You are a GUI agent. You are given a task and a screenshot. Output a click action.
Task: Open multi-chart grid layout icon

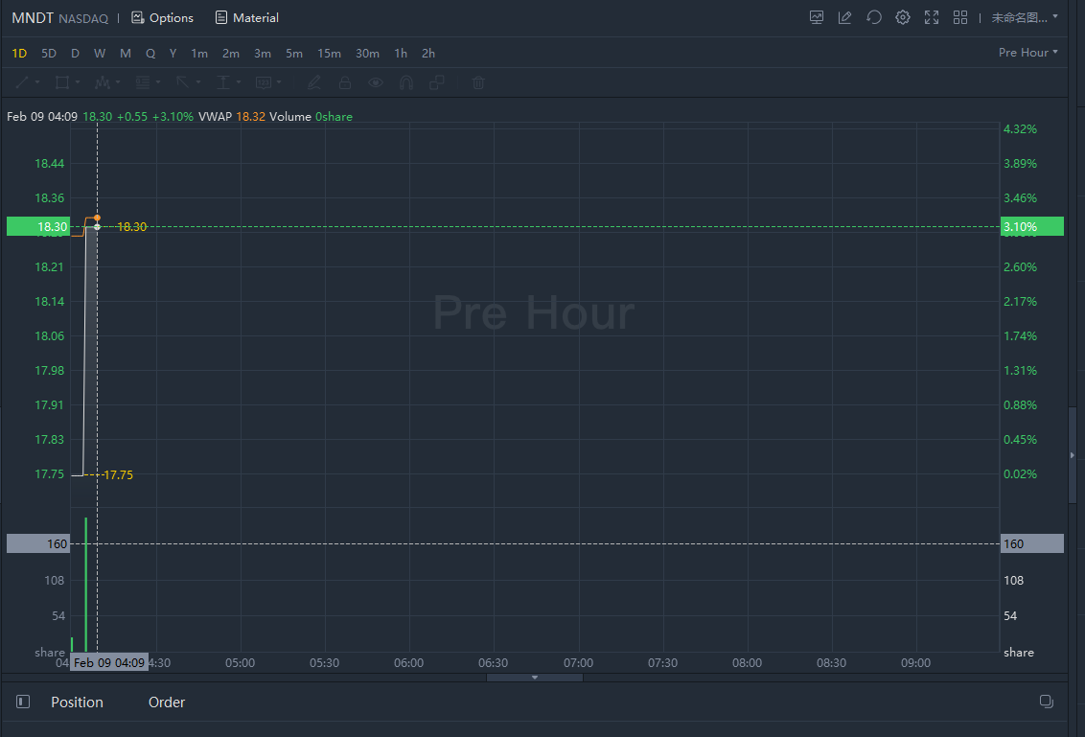pyautogui.click(x=960, y=18)
